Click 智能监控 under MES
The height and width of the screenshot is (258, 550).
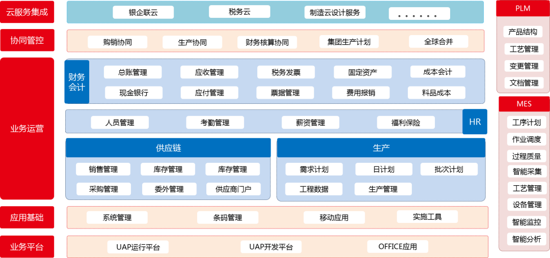[527, 222]
